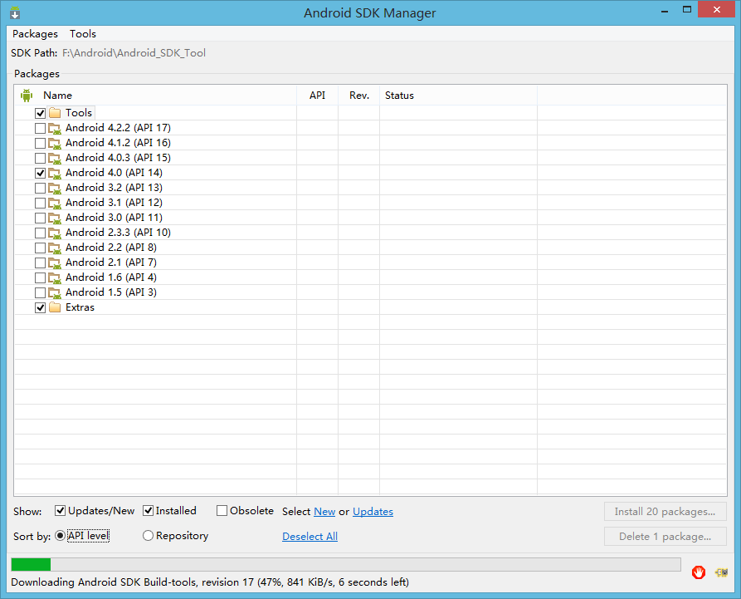Screen dimensions: 741x599
Task: Close the Android SDK Manager window
Action: coord(716,9)
